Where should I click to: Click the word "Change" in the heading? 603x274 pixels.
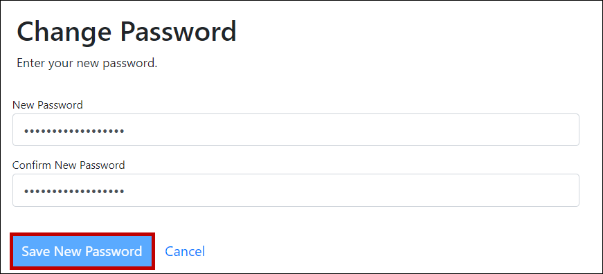[65, 33]
